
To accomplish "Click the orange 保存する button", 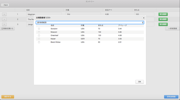I will [8, 97].
